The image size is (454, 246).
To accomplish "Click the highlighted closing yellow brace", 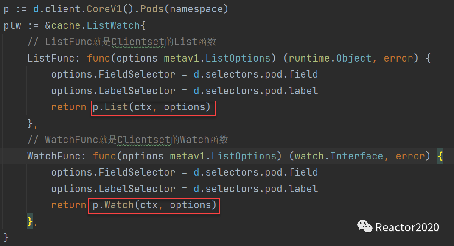I will (30, 221).
